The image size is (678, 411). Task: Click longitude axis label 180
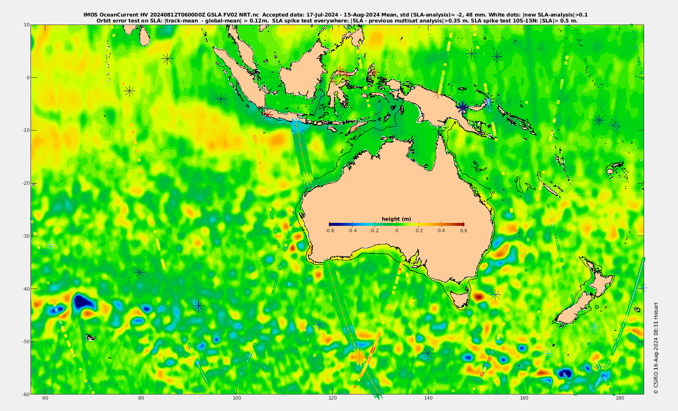tap(620, 398)
